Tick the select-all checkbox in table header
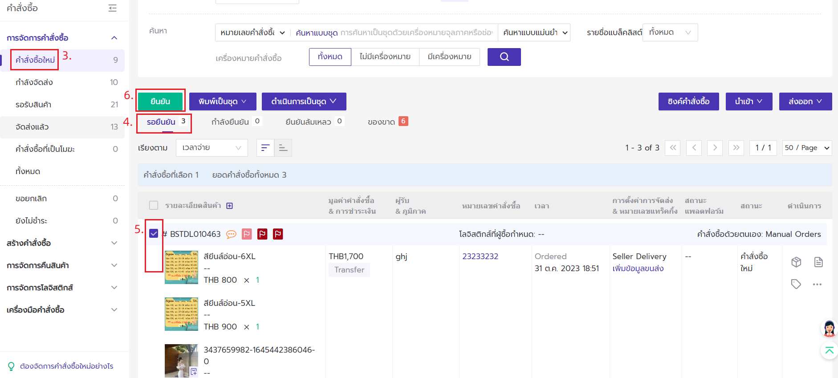 pos(154,205)
